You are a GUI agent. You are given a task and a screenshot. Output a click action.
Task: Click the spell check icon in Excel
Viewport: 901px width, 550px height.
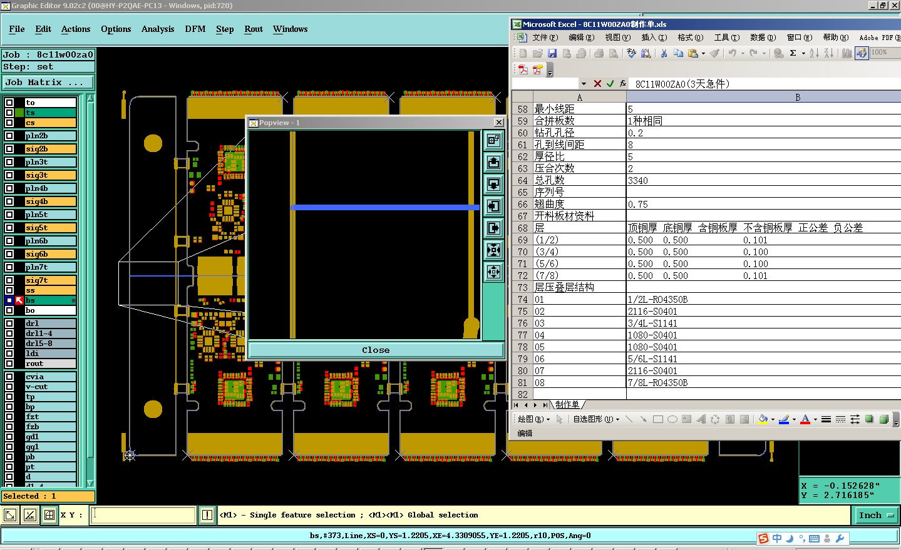[631, 53]
